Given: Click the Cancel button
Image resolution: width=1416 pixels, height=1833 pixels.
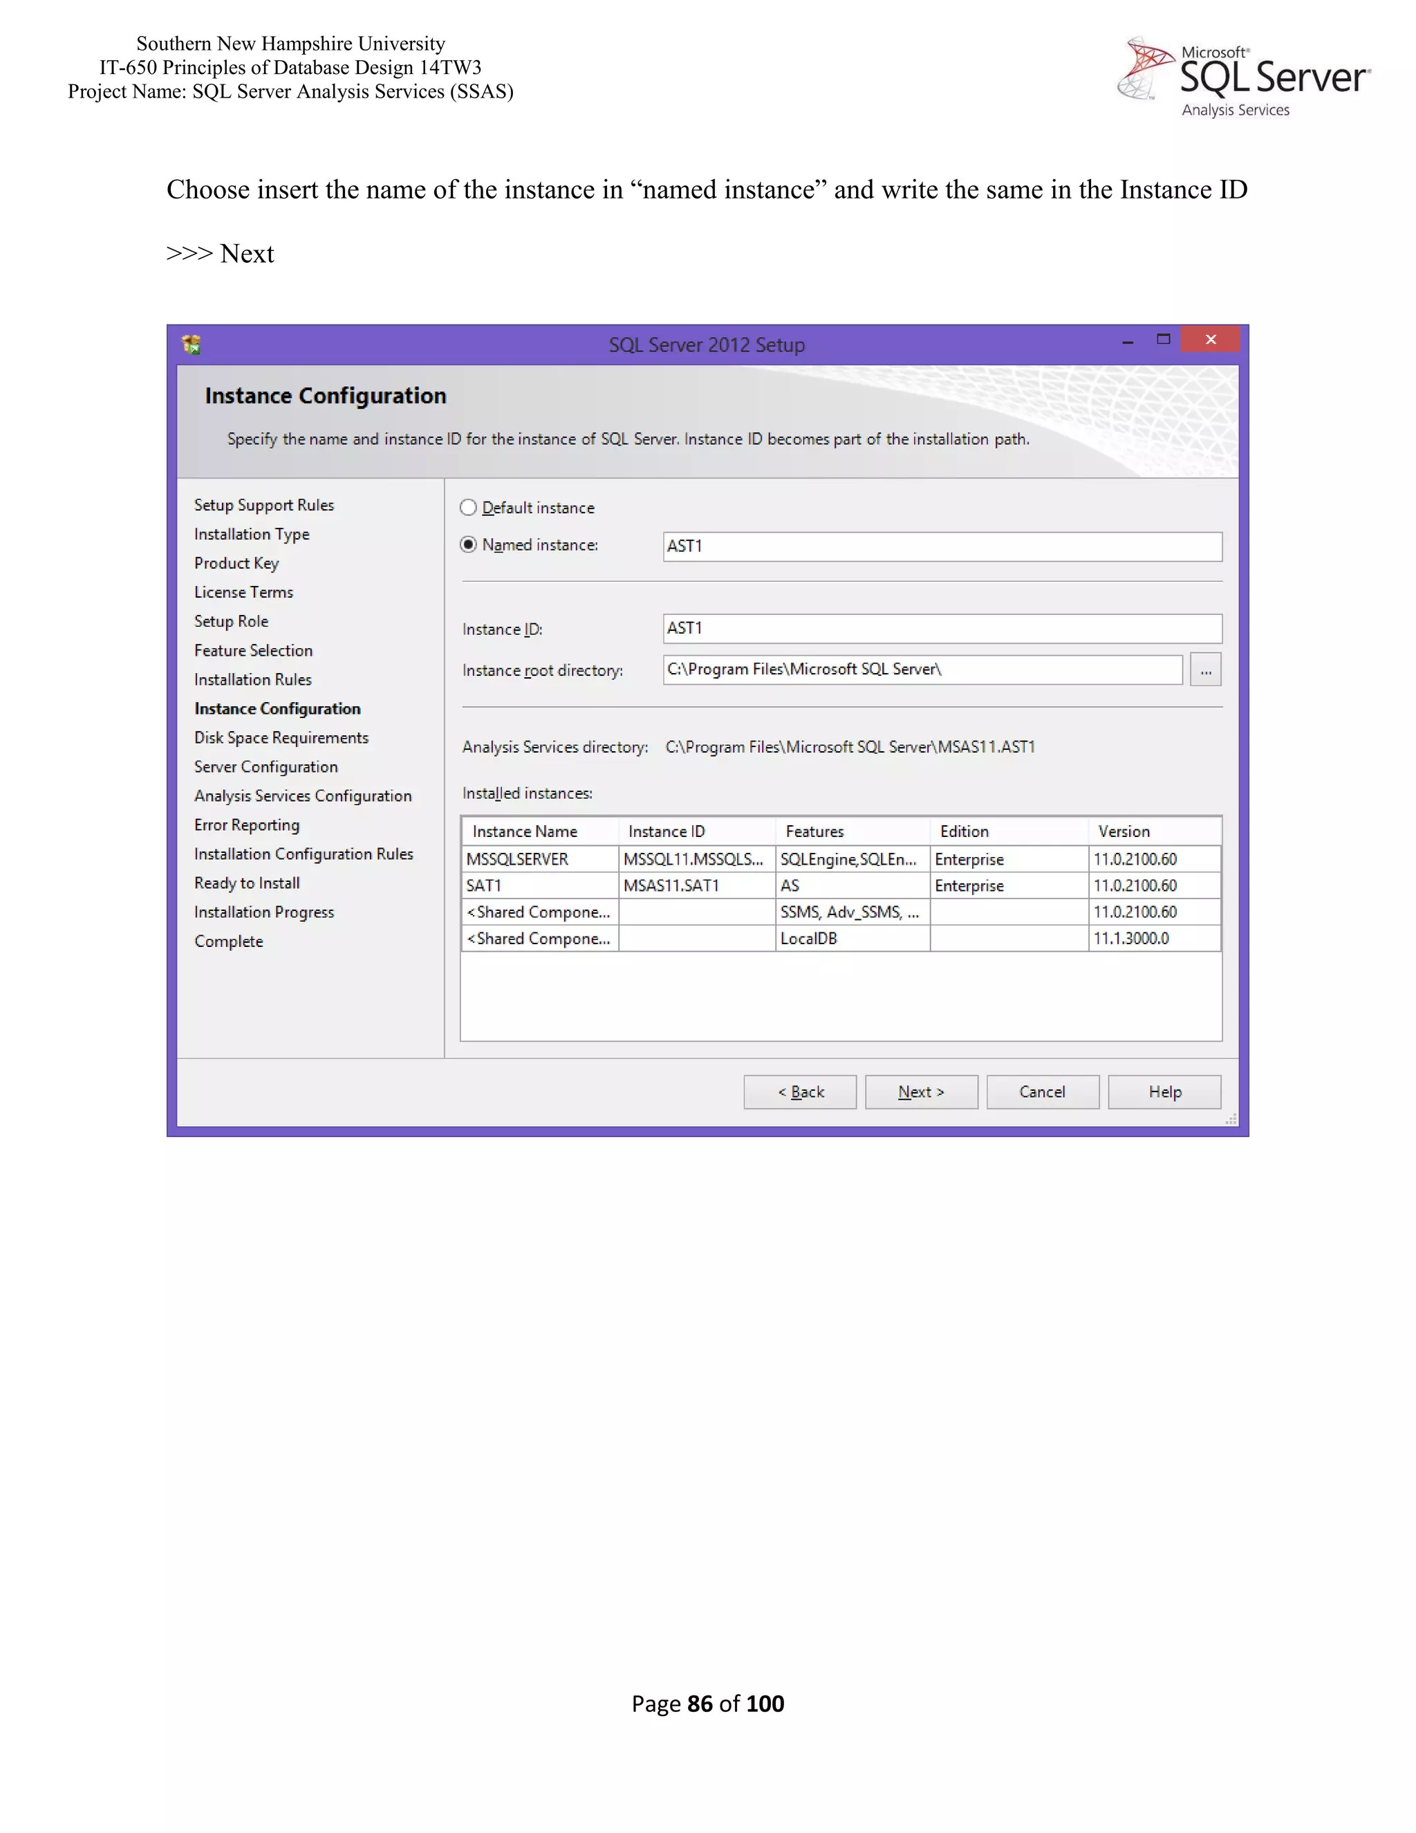Looking at the screenshot, I should pos(1043,1092).
